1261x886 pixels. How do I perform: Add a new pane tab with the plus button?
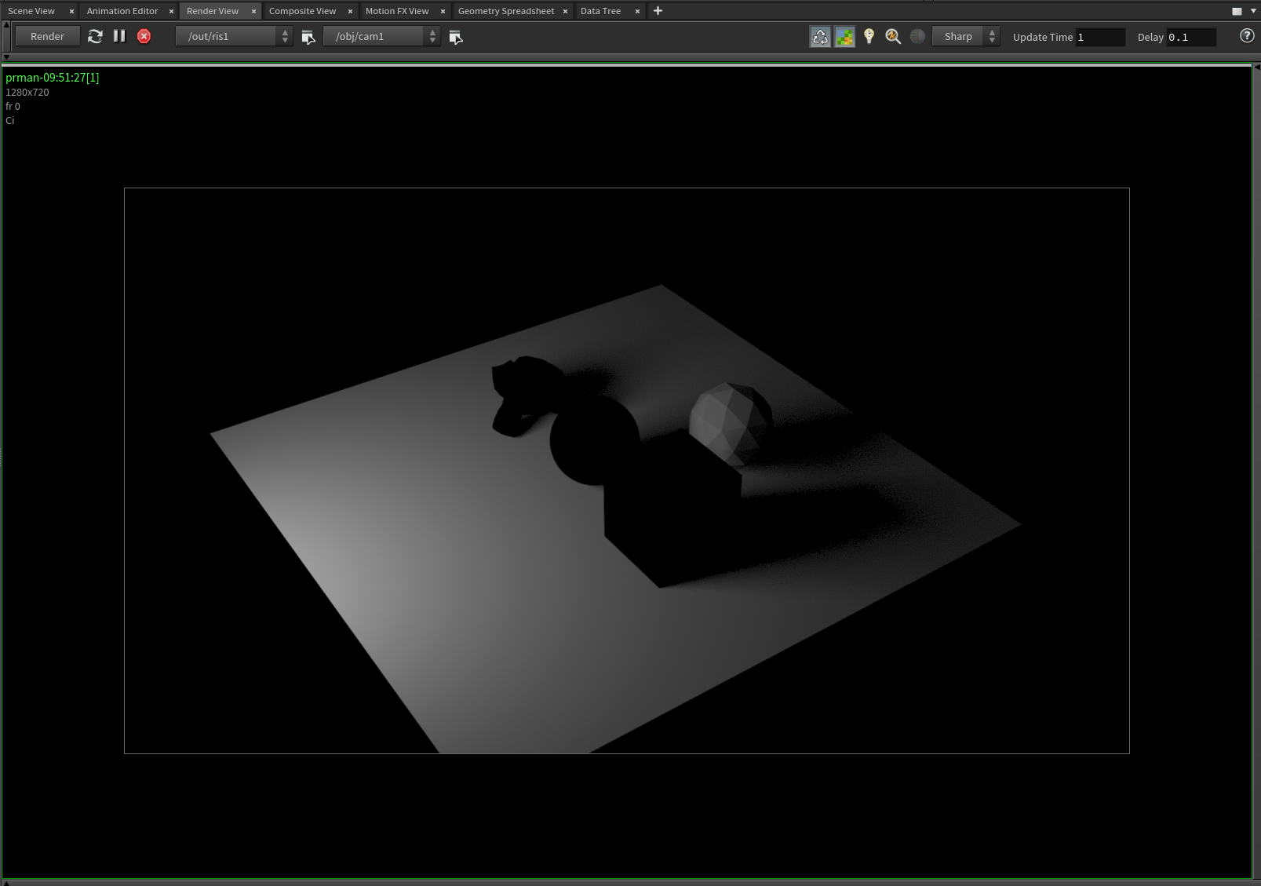(658, 10)
